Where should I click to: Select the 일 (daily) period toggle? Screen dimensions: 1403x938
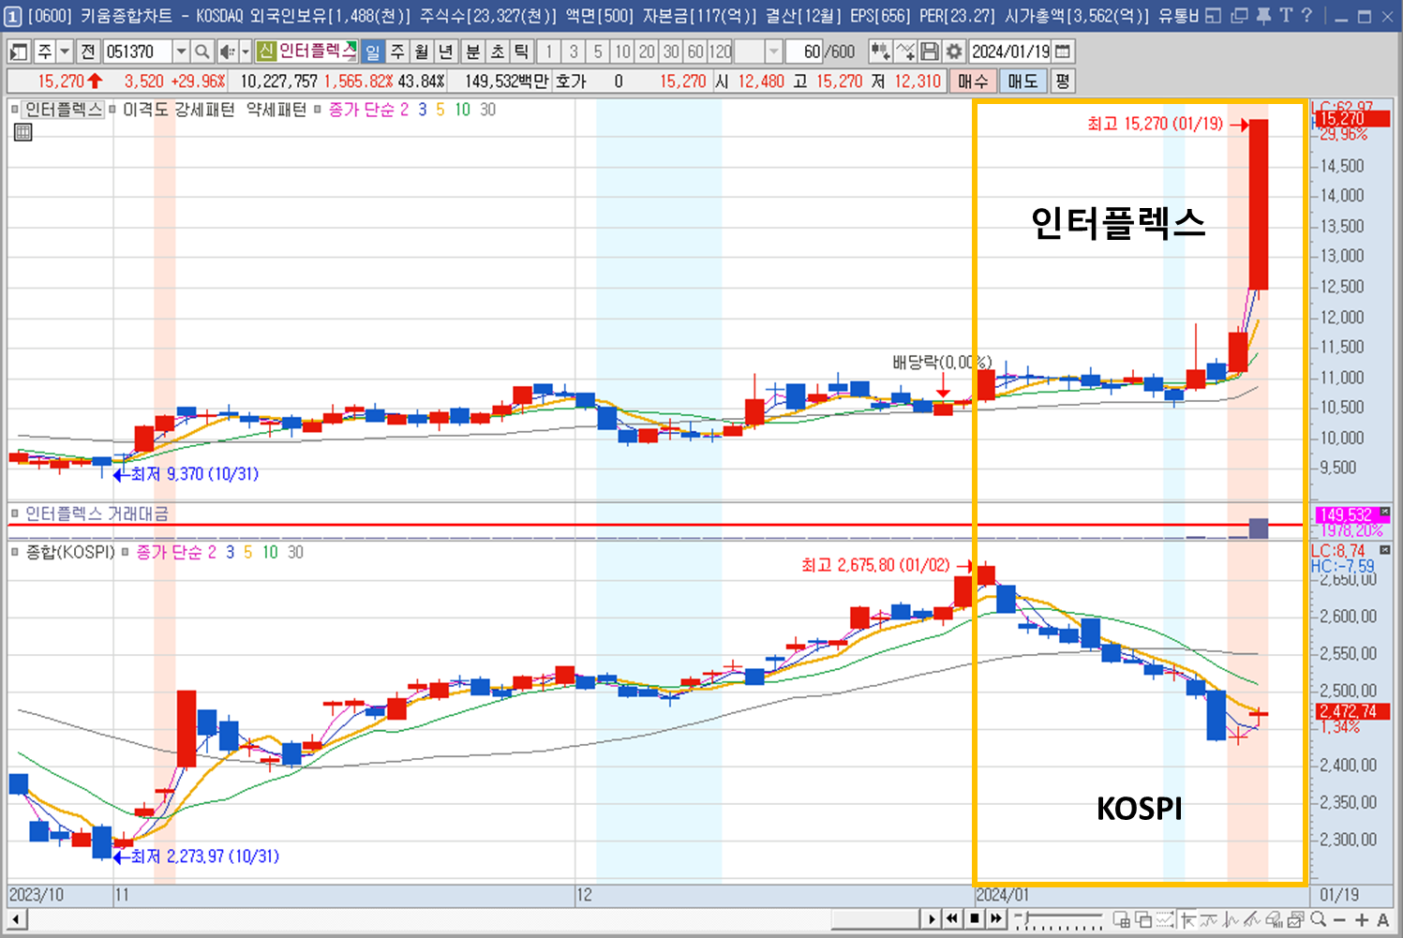tap(373, 52)
